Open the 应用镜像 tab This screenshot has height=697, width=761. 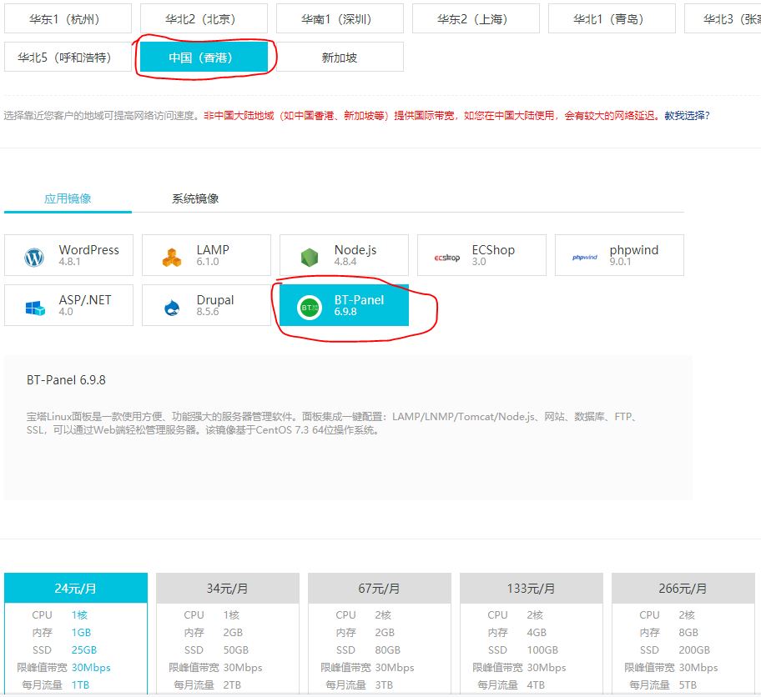68,198
